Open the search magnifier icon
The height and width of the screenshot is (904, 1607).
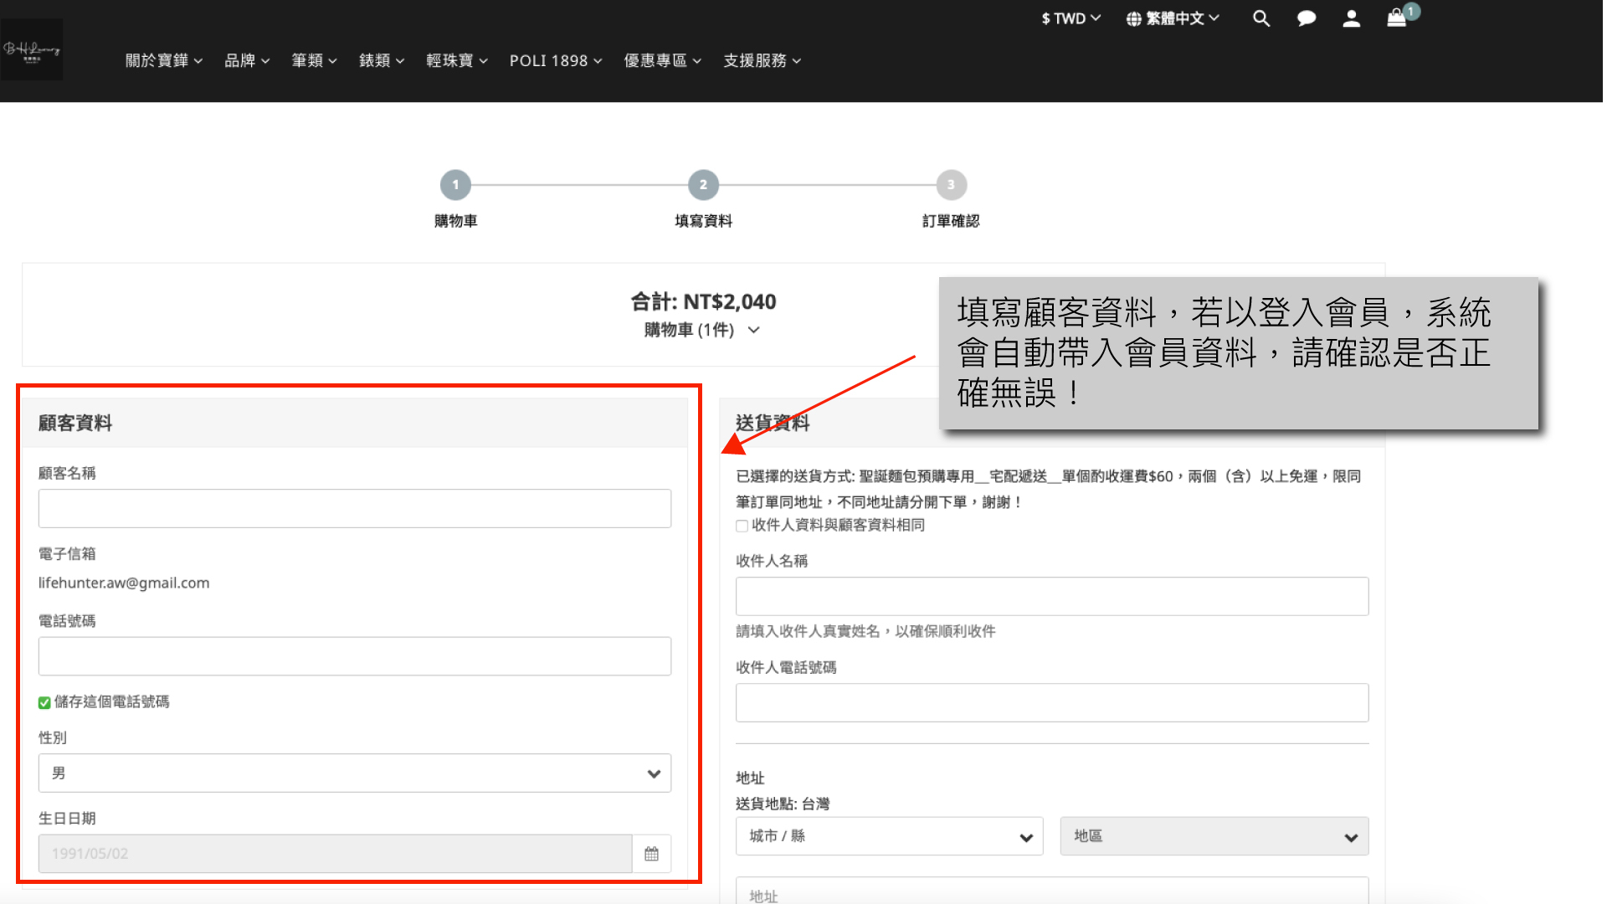pos(1260,18)
